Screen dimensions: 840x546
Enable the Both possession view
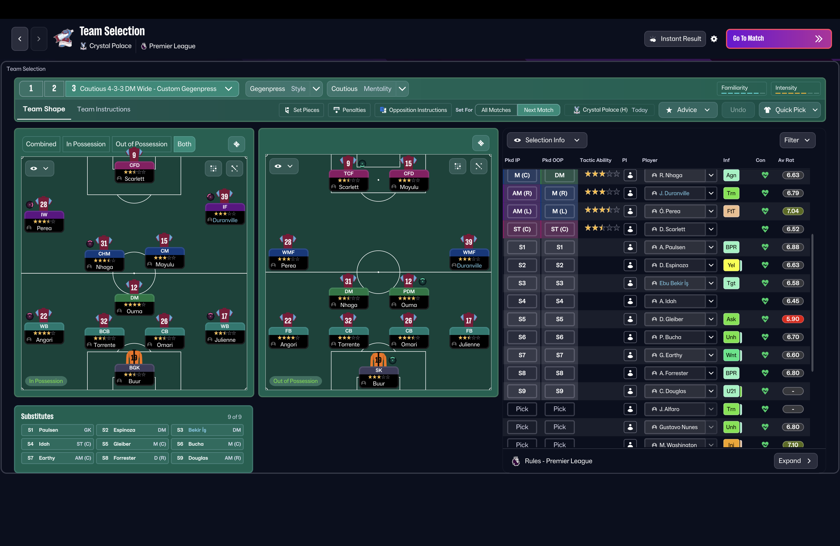click(x=184, y=144)
